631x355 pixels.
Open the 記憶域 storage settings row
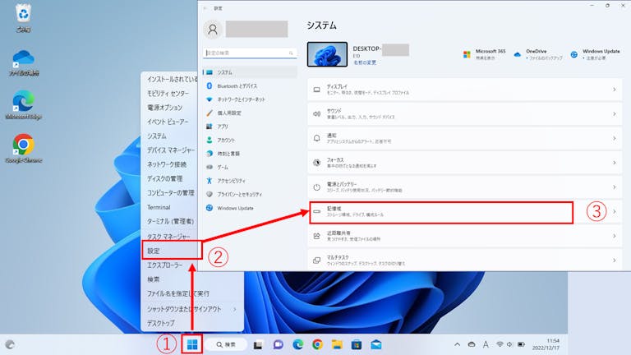tap(464, 212)
